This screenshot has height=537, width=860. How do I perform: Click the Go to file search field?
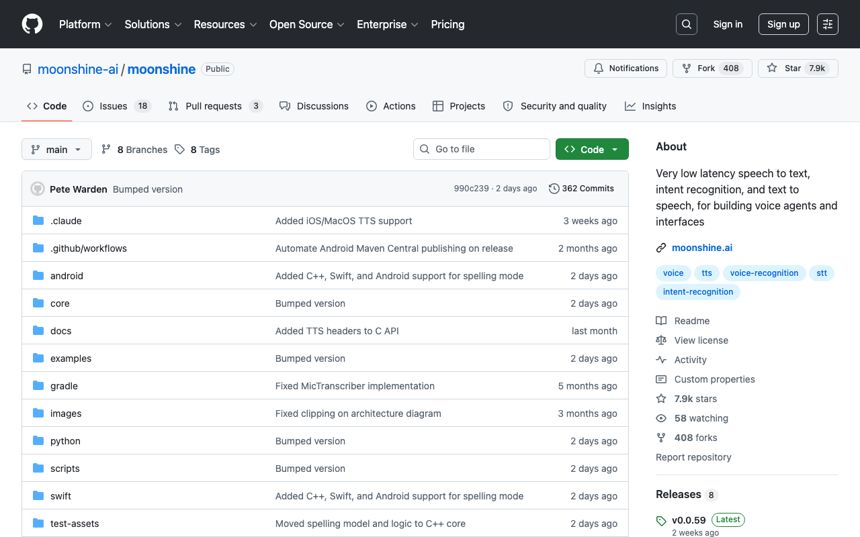[x=482, y=149]
